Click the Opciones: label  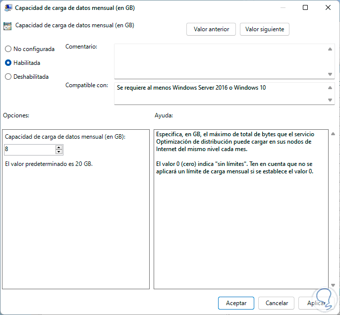(x=16, y=115)
